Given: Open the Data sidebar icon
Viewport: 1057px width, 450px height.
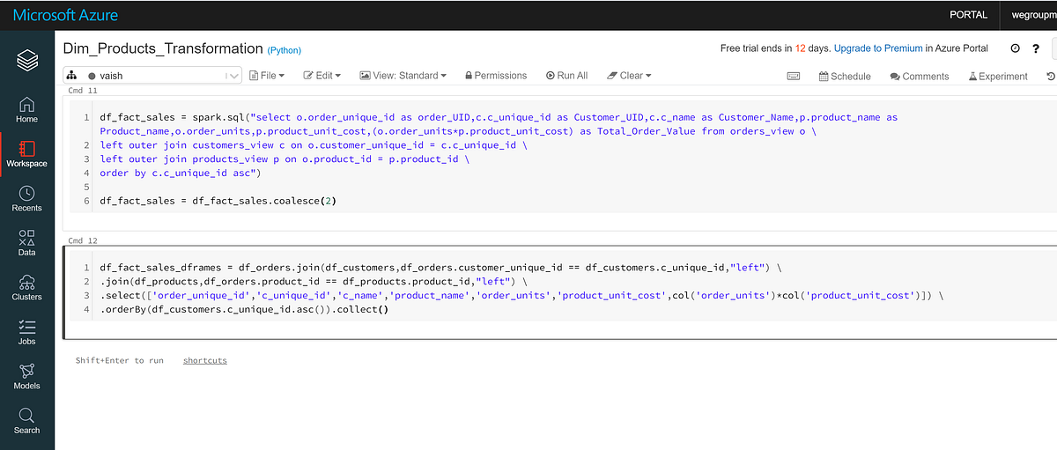Looking at the screenshot, I should pos(26,243).
